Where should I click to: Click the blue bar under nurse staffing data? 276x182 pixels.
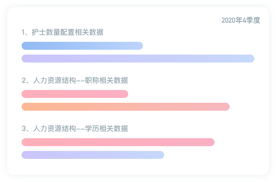(x=82, y=46)
